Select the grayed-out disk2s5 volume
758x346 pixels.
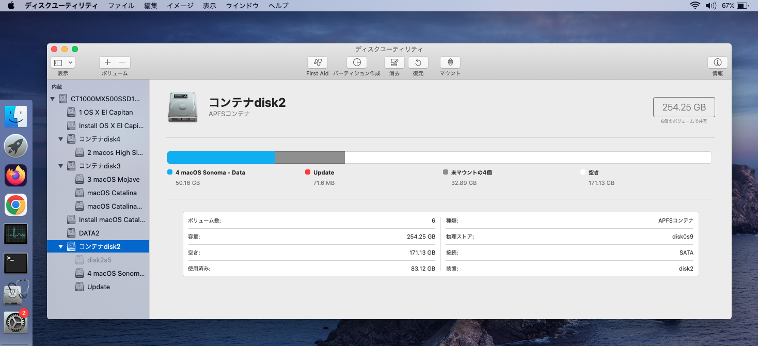[x=99, y=260]
